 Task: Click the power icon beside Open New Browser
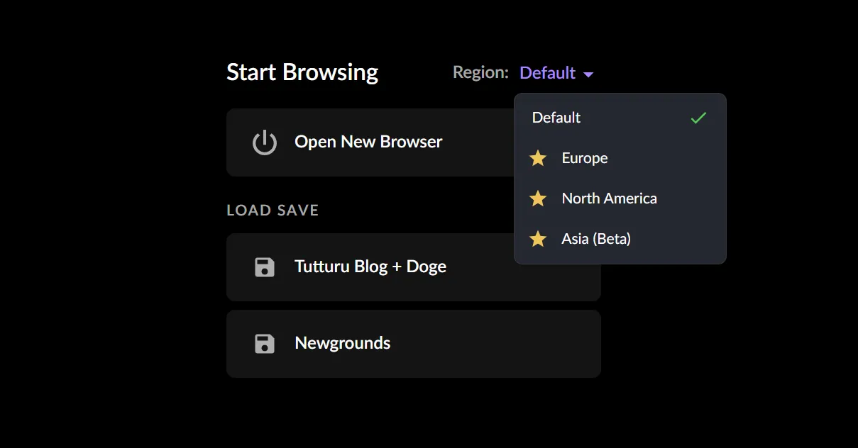pyautogui.click(x=265, y=142)
